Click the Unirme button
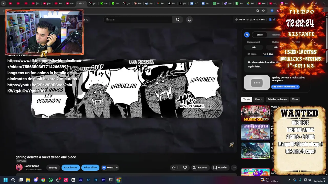Image resolution: width=328 pixels, height=184 pixels. tap(53, 168)
